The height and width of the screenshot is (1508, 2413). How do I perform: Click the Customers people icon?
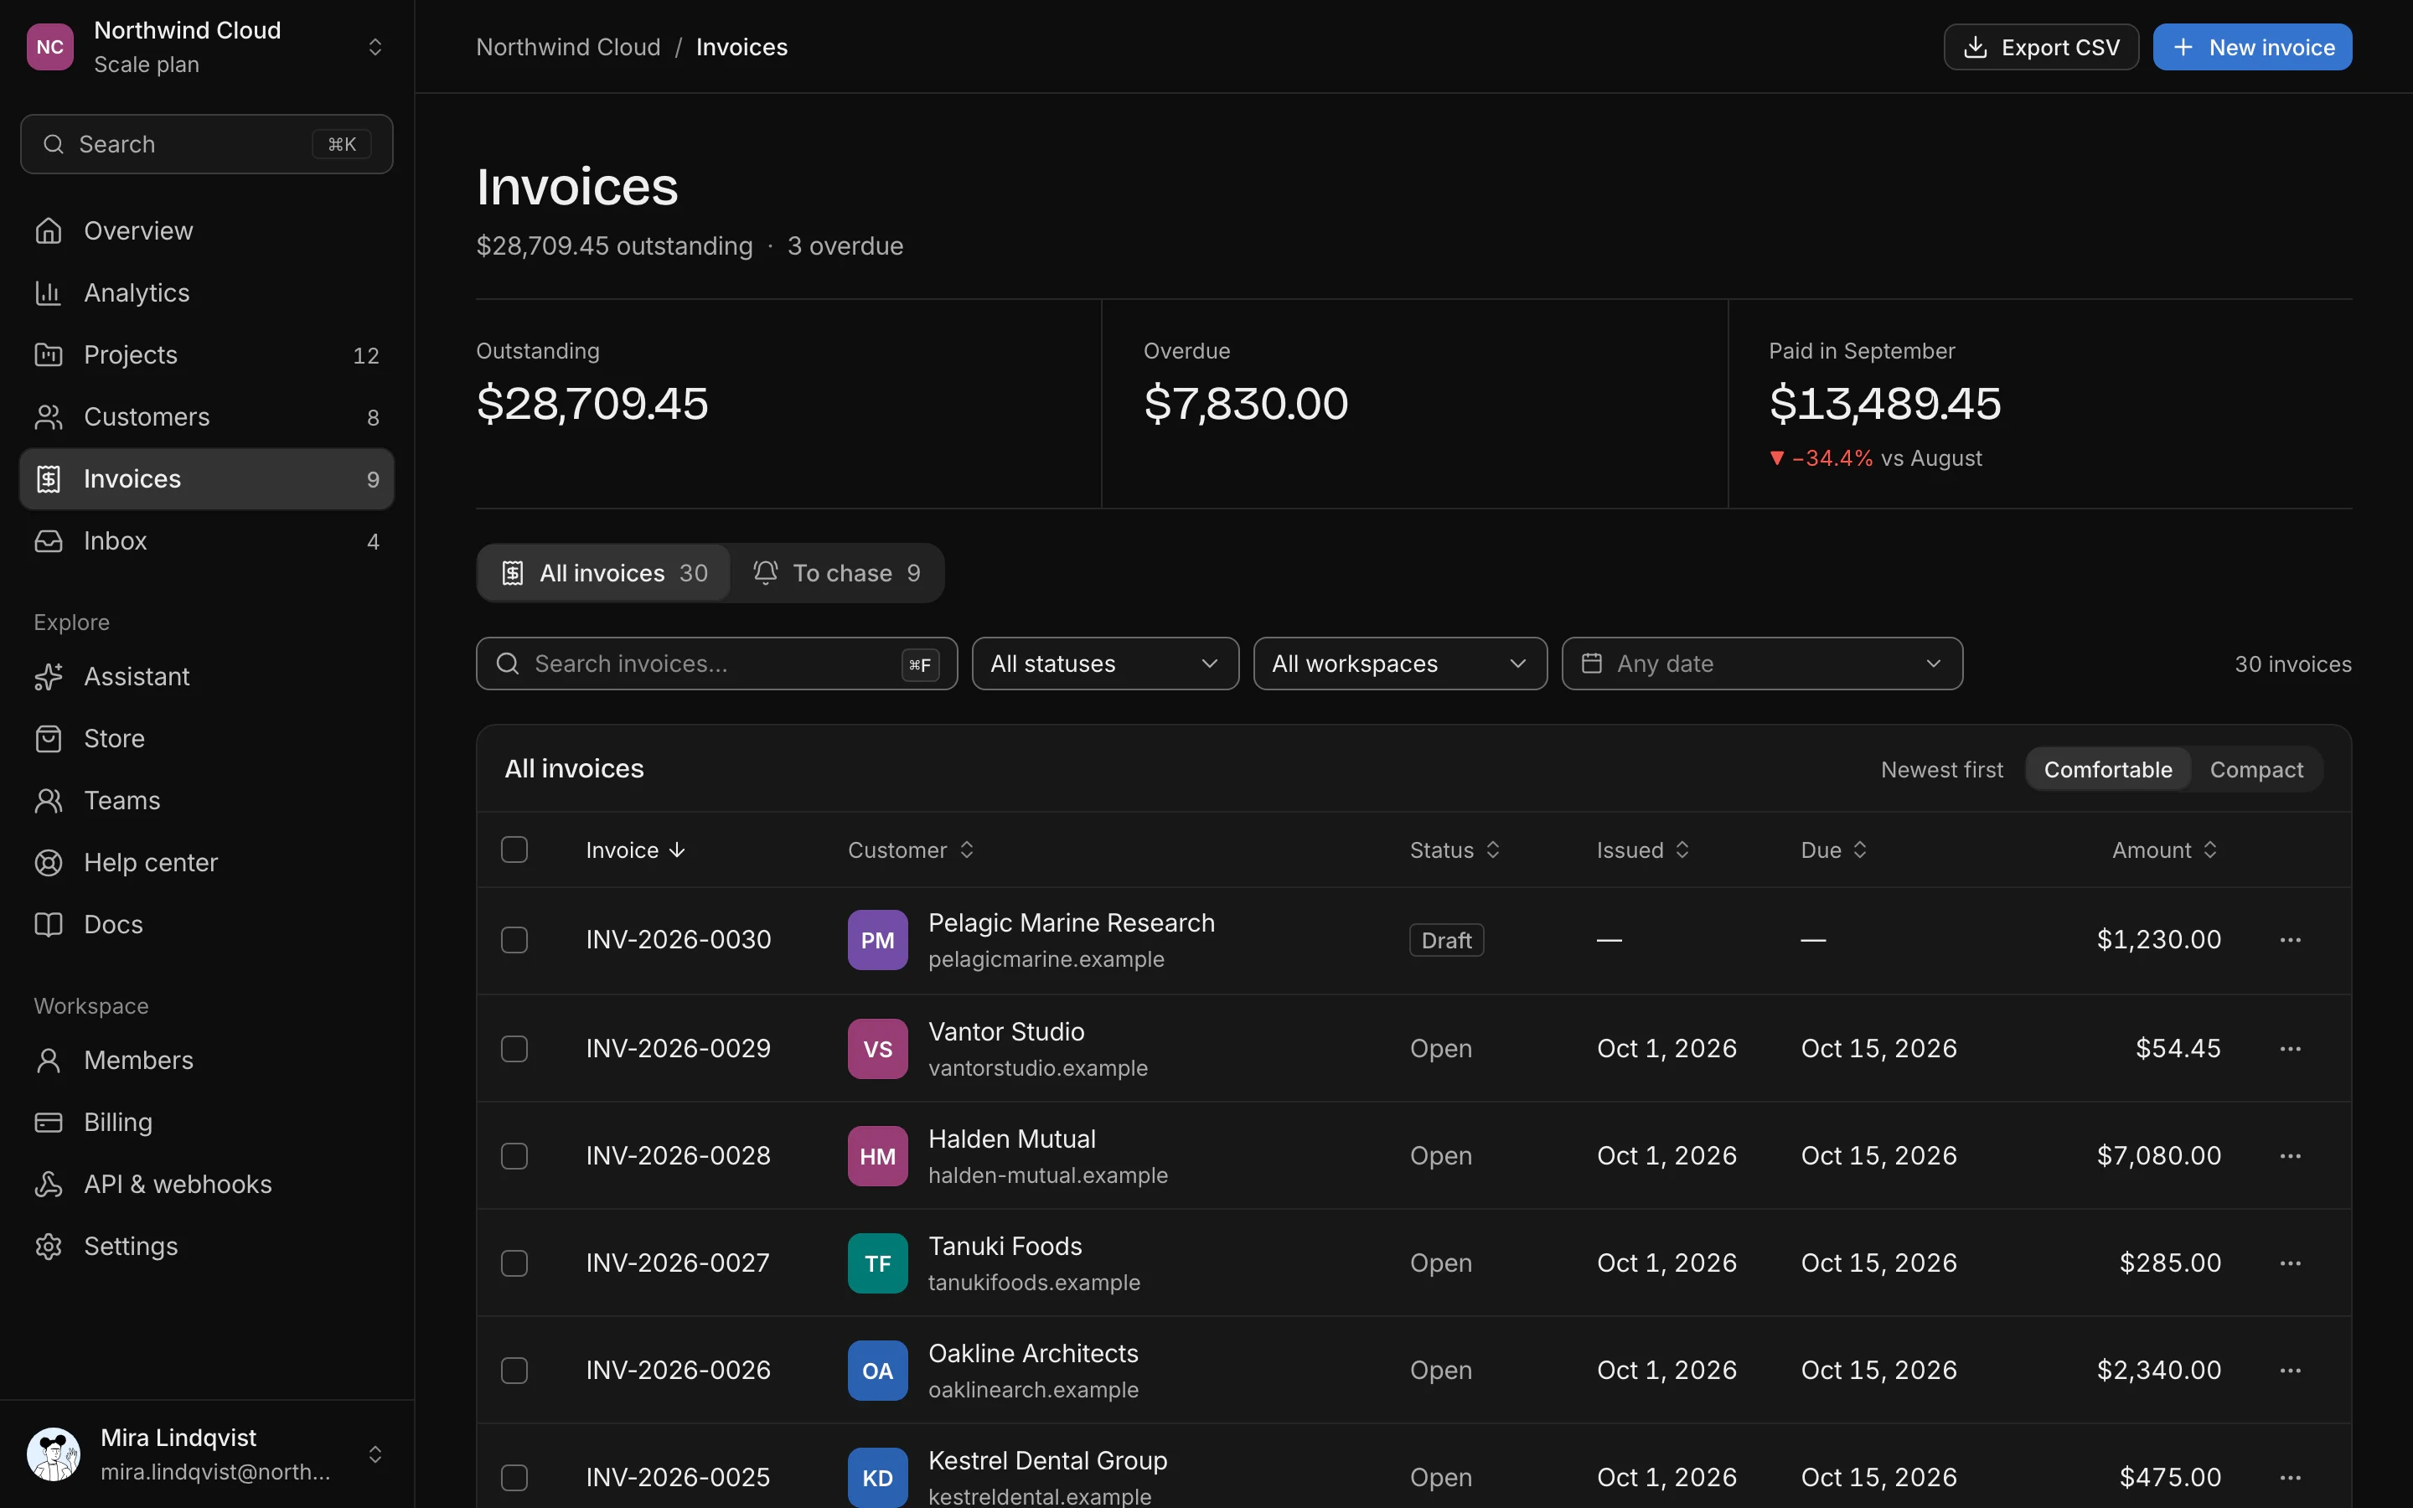(x=48, y=416)
